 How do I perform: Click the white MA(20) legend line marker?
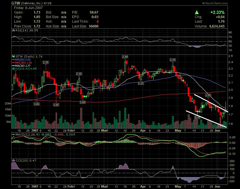tap(14, 66)
